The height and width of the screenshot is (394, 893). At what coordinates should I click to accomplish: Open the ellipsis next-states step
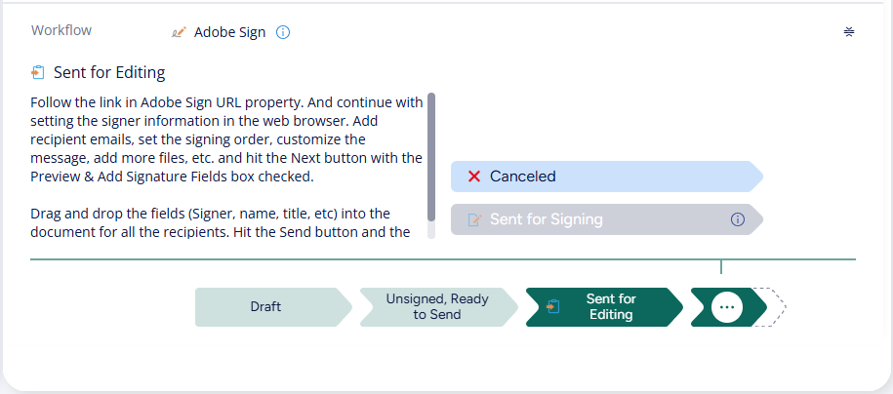pyautogui.click(x=728, y=307)
